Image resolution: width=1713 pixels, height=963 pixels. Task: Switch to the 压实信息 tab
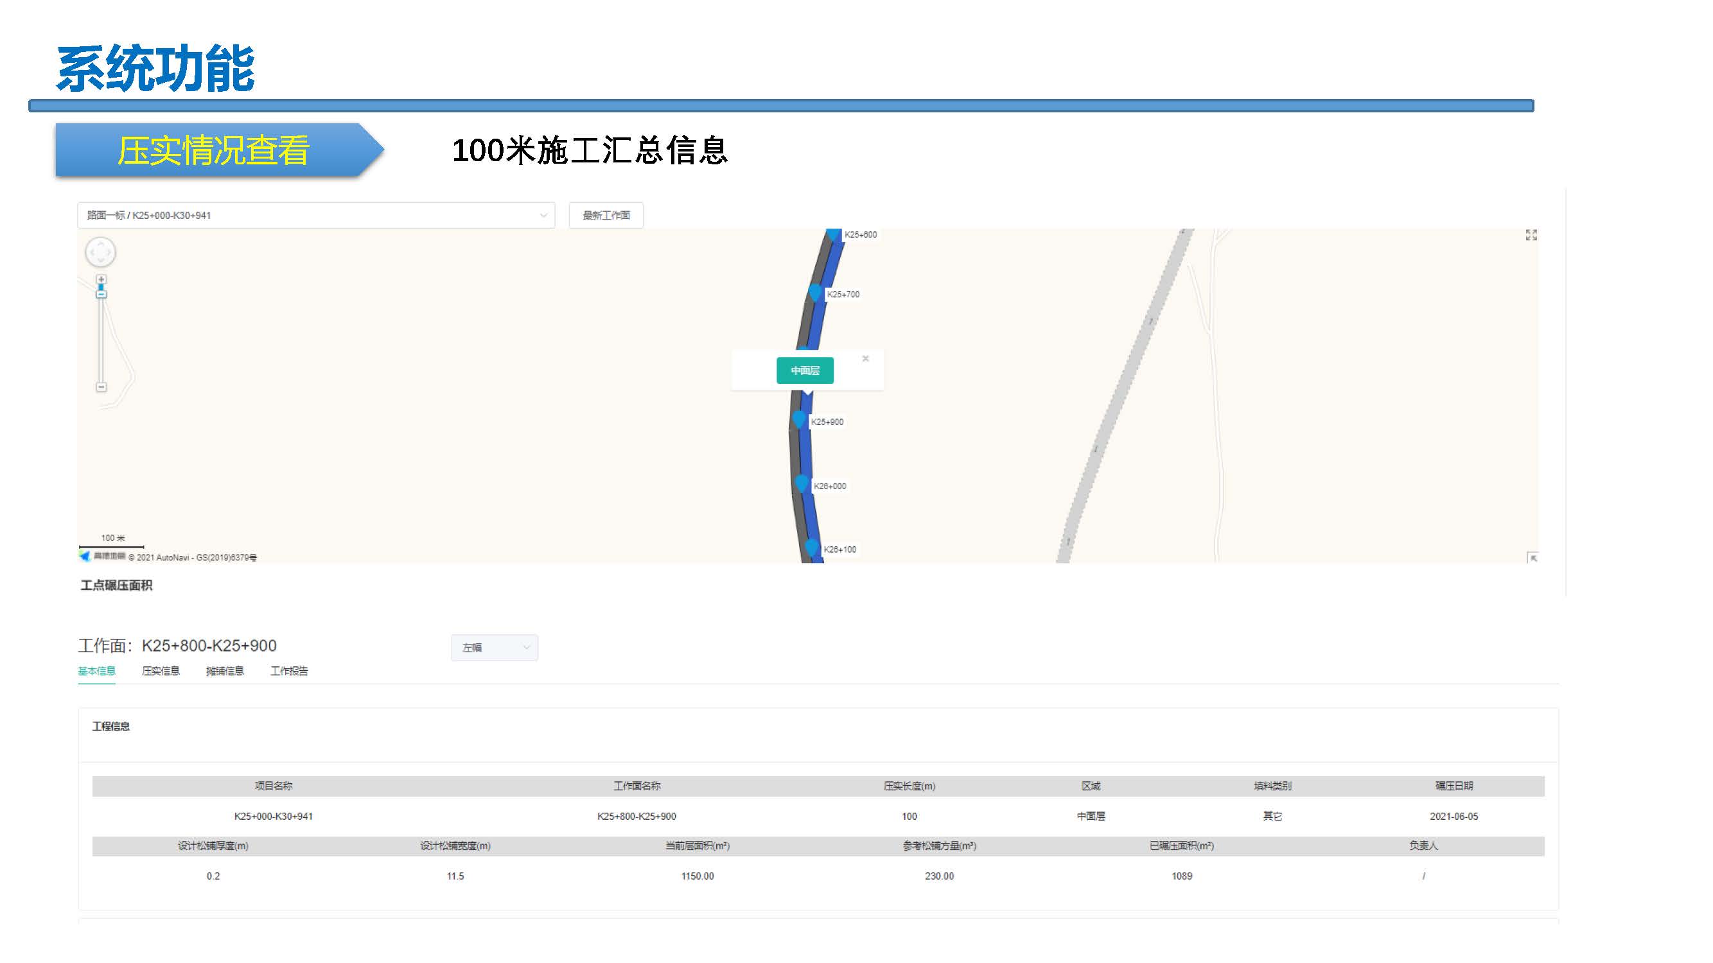click(161, 672)
